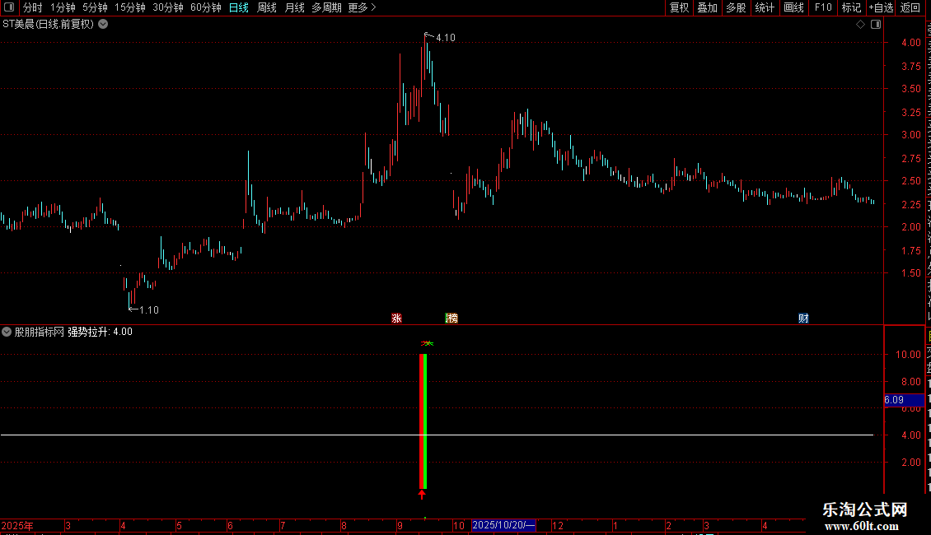Switch to 周线 weekly chart
Viewport: 931px width, 535px height.
267,7
